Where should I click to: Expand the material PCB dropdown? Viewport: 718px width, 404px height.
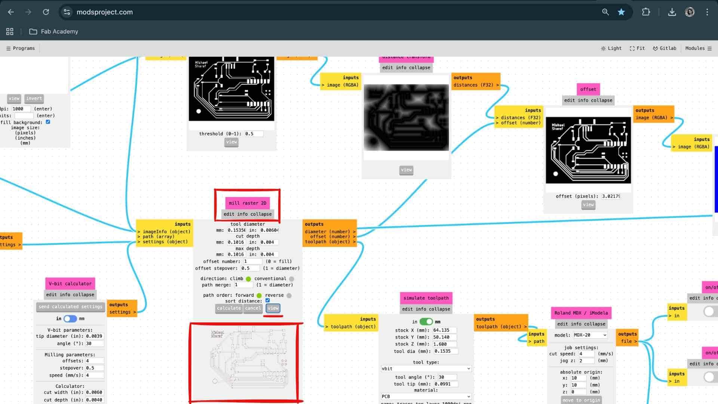426,396
